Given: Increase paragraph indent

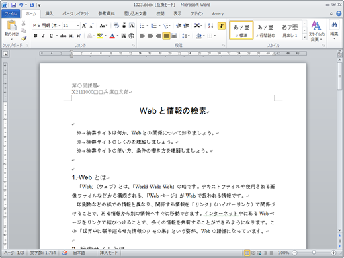Looking at the screenshot, I should click(186, 26).
